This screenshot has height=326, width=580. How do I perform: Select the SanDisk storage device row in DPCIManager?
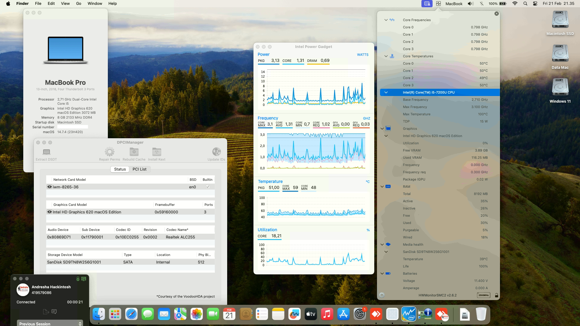pos(130,262)
